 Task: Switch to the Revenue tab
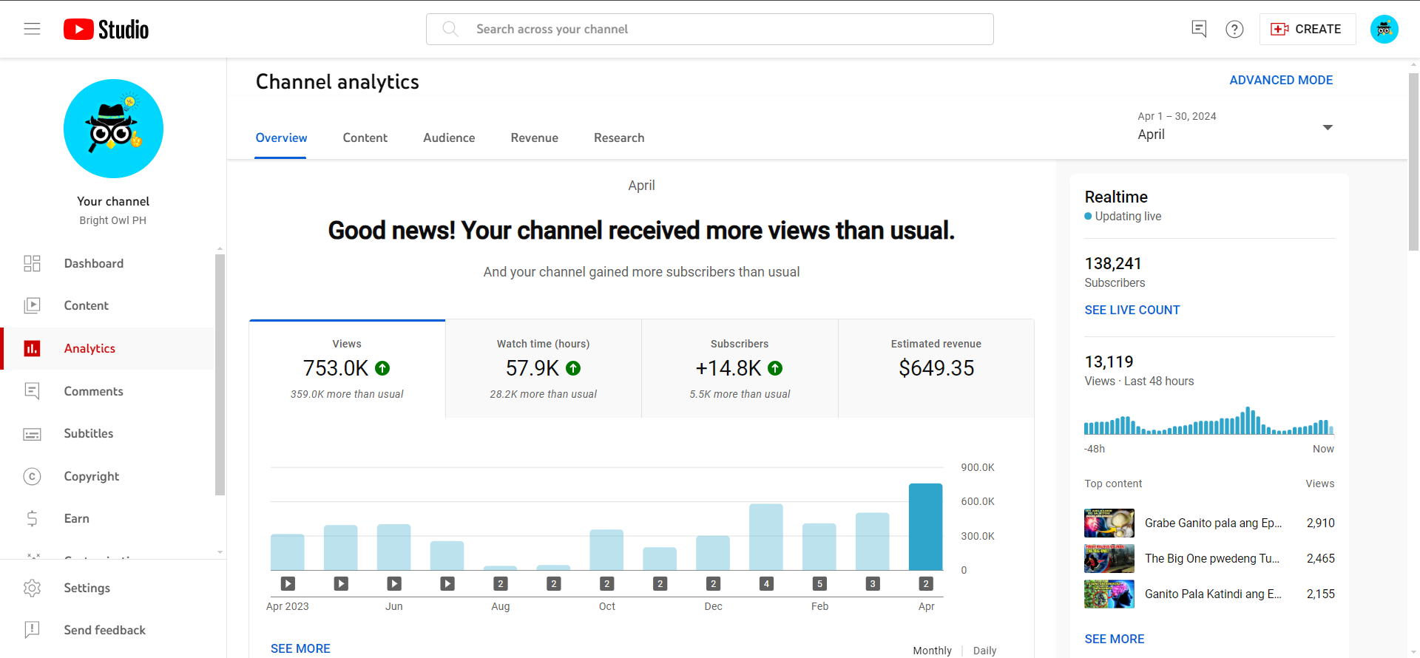[x=535, y=138]
